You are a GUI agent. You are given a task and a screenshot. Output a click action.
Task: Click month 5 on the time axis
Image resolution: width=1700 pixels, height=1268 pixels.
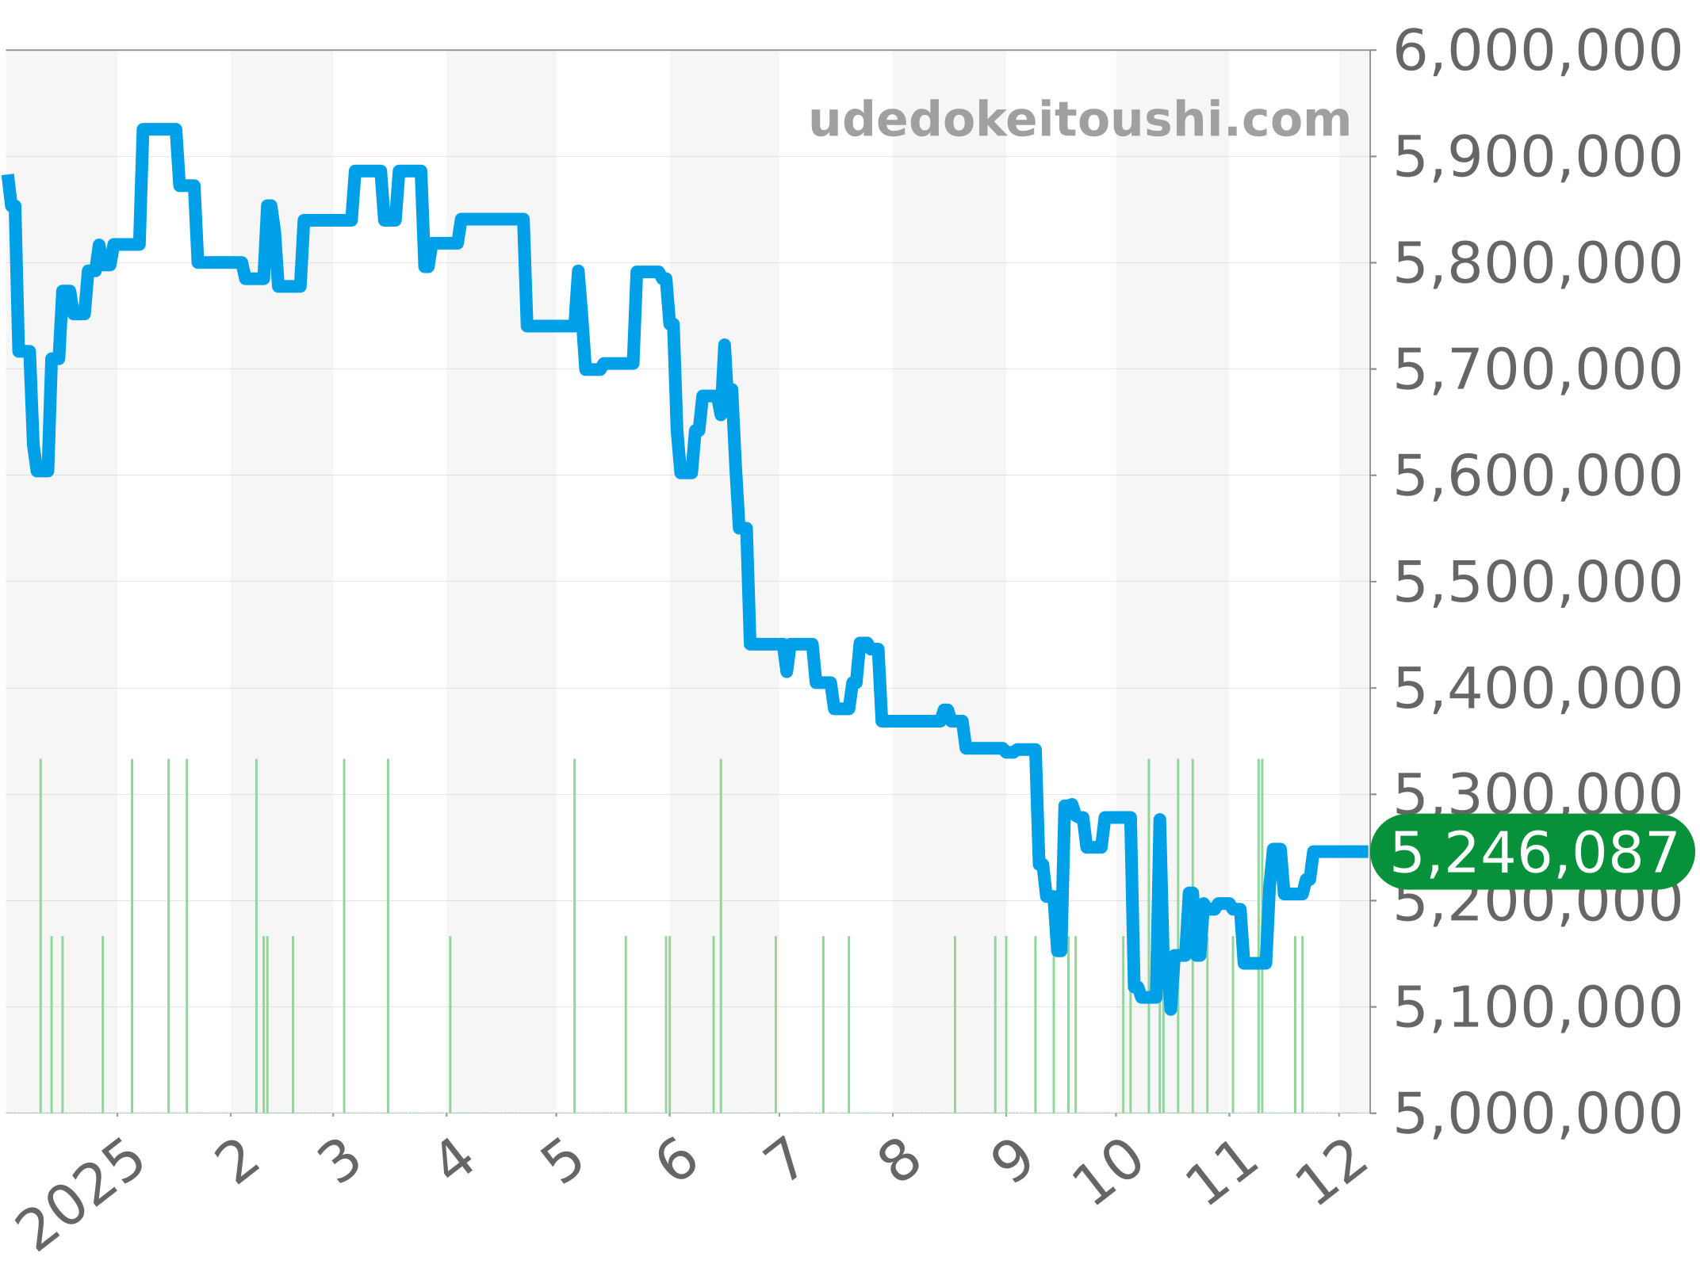(x=564, y=1161)
